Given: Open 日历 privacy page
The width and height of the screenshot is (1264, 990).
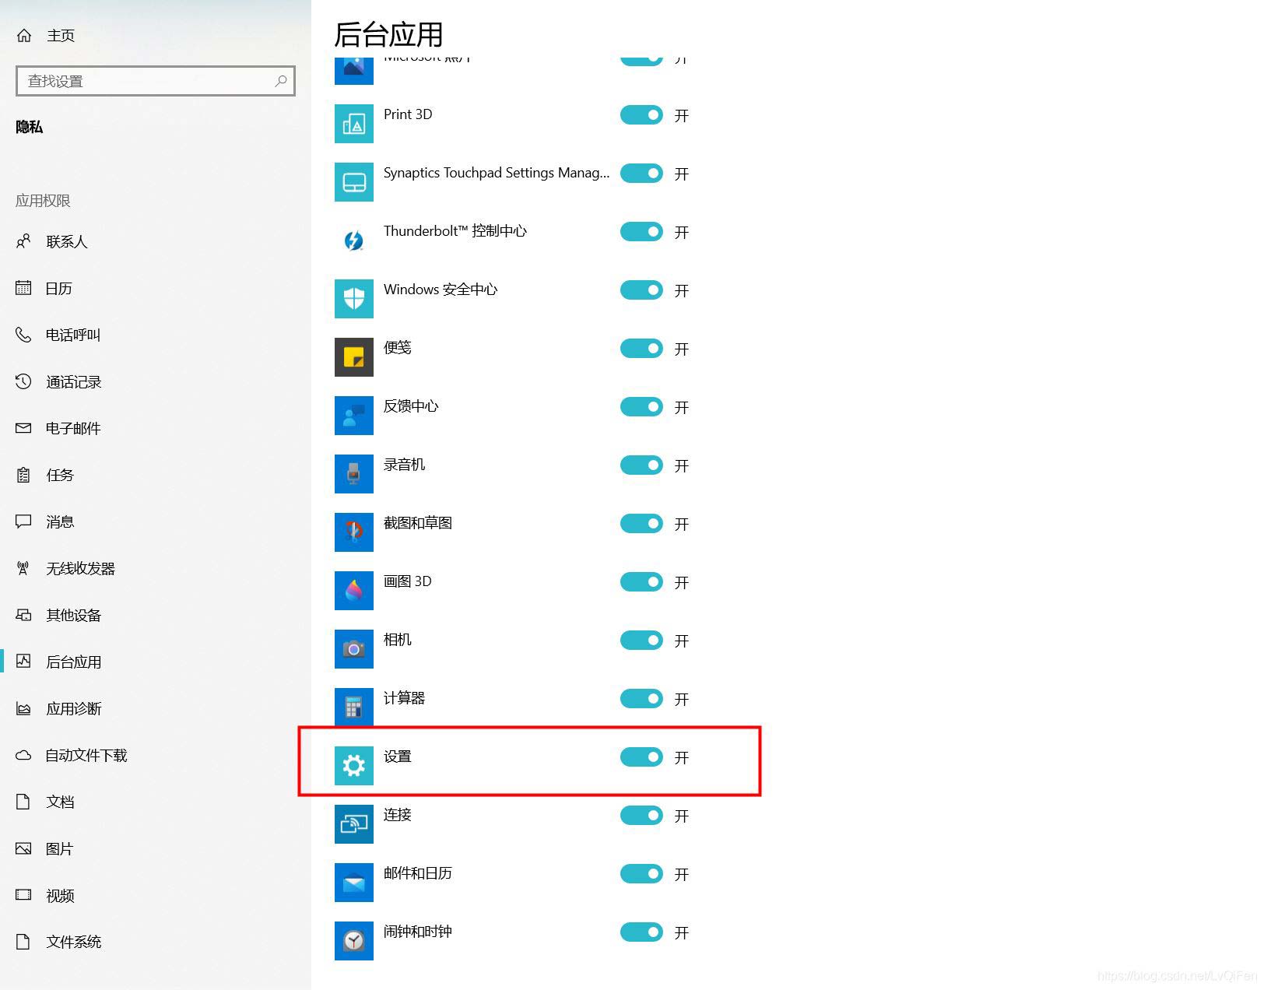Looking at the screenshot, I should 156,289.
